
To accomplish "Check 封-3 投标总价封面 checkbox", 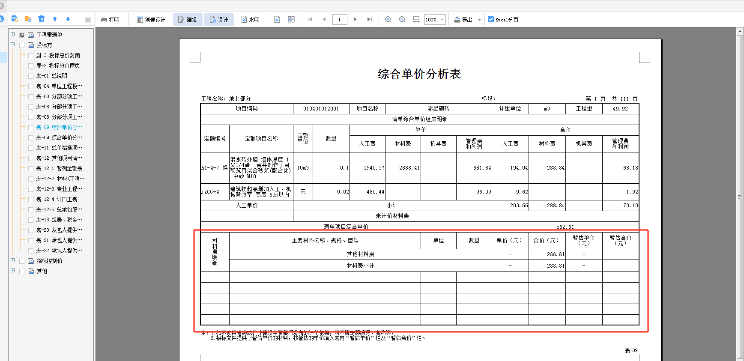I will click(x=31, y=55).
